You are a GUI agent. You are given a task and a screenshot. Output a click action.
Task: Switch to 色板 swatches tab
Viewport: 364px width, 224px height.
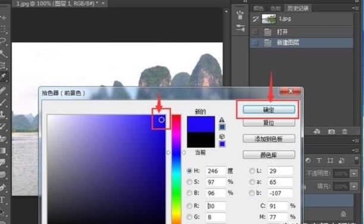[x=275, y=8]
